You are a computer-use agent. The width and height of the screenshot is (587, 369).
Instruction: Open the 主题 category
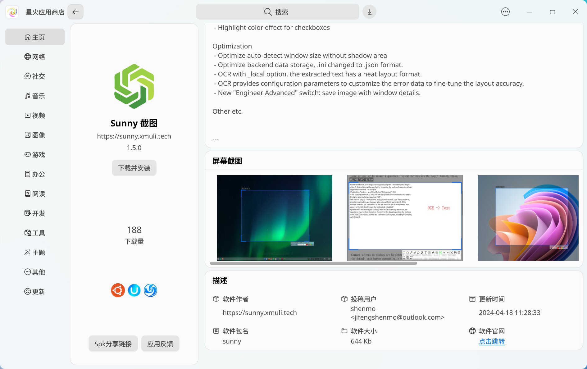pyautogui.click(x=35, y=252)
